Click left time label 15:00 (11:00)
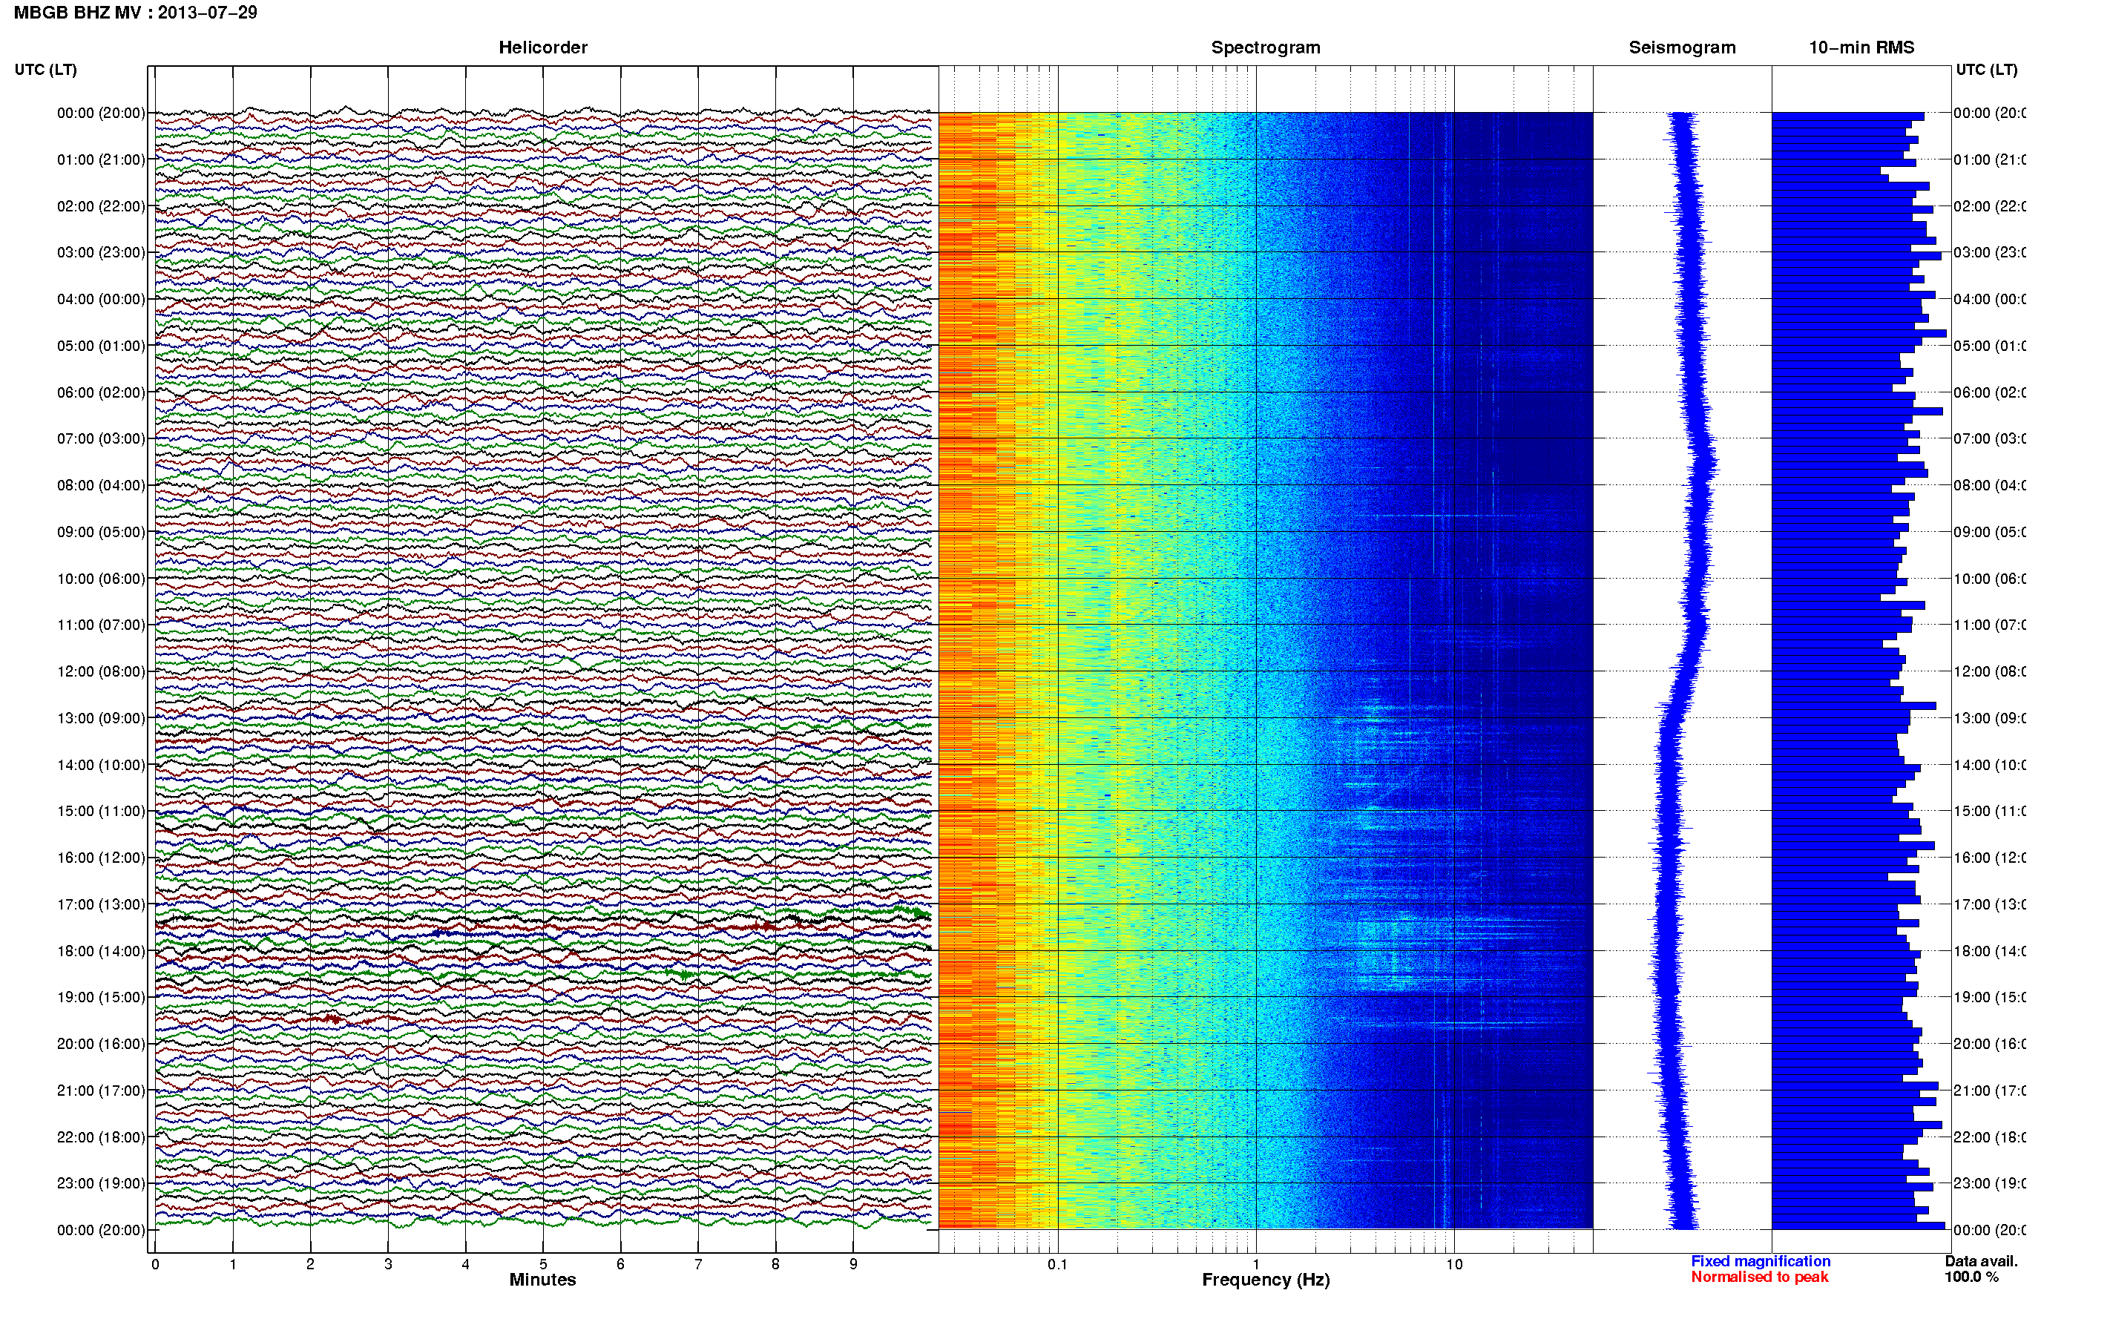 pos(101,810)
